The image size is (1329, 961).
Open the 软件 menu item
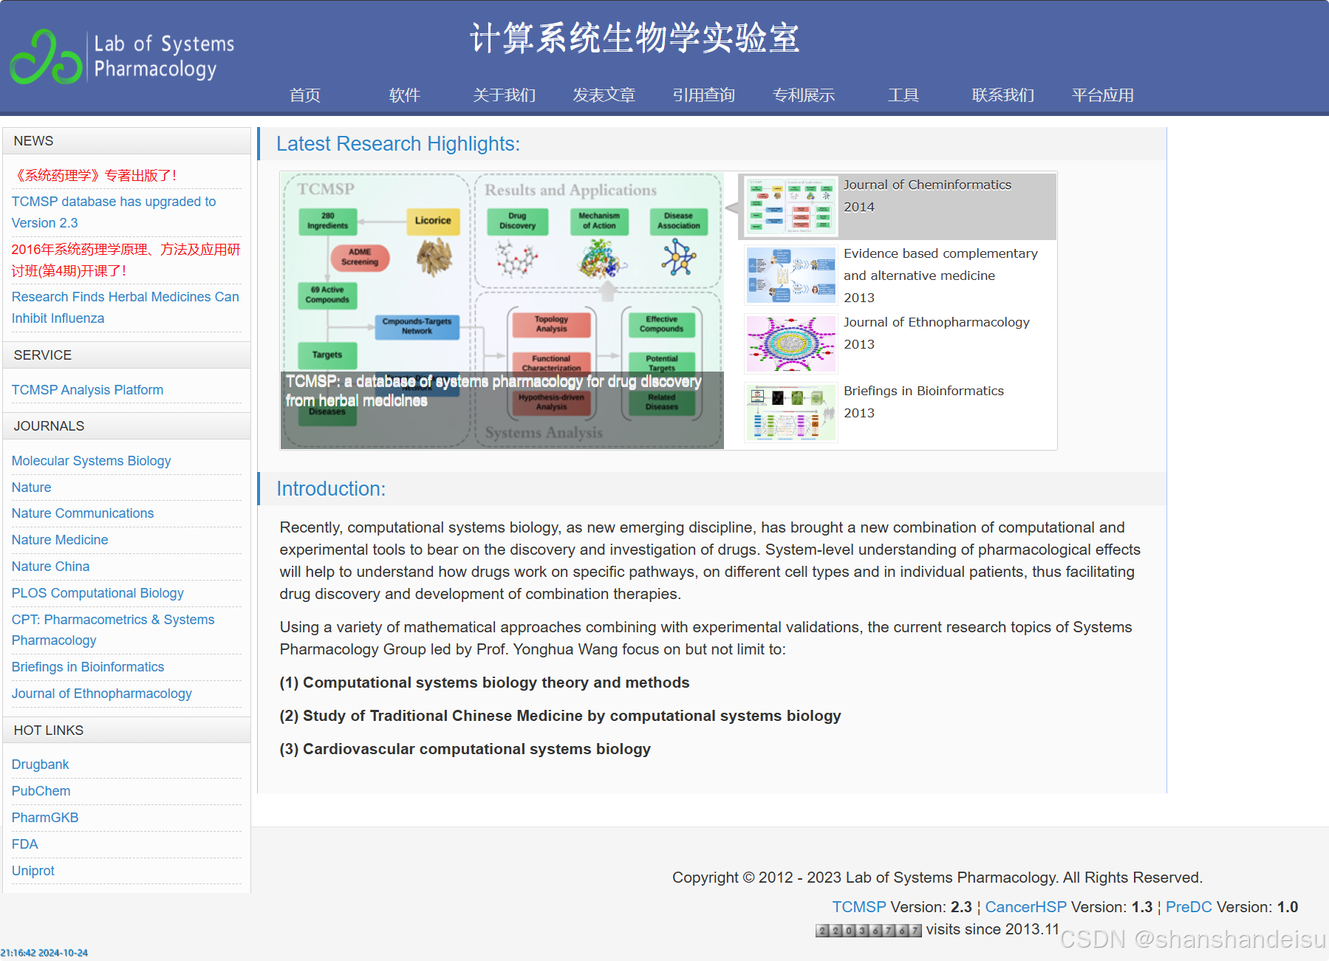coord(405,95)
